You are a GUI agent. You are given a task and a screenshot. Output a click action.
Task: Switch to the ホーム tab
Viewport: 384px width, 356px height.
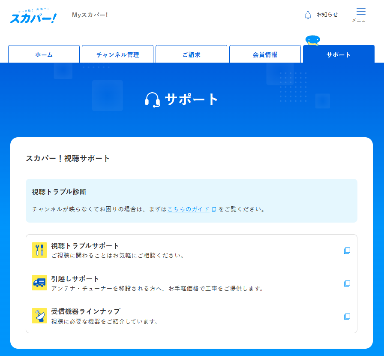coord(44,54)
